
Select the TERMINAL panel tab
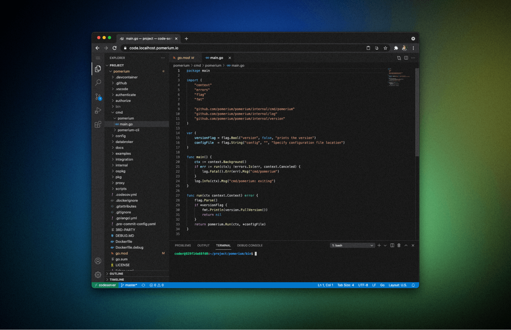(x=223, y=246)
